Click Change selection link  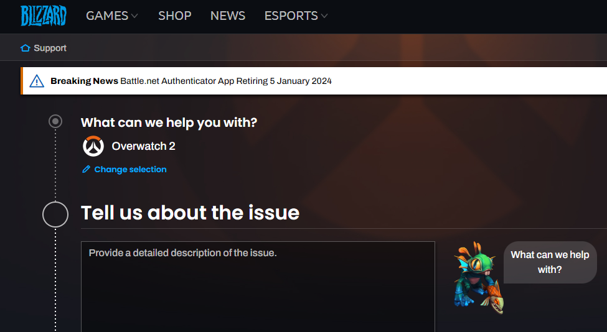pos(131,169)
